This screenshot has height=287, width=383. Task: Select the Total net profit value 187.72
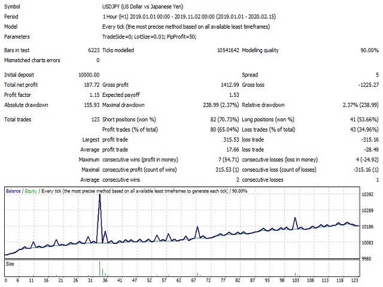pos(92,85)
